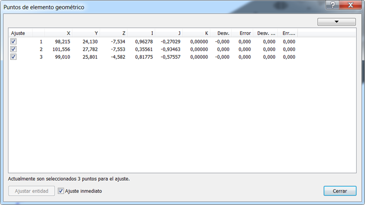Click the Z column header
365x205 pixels.
[114, 33]
